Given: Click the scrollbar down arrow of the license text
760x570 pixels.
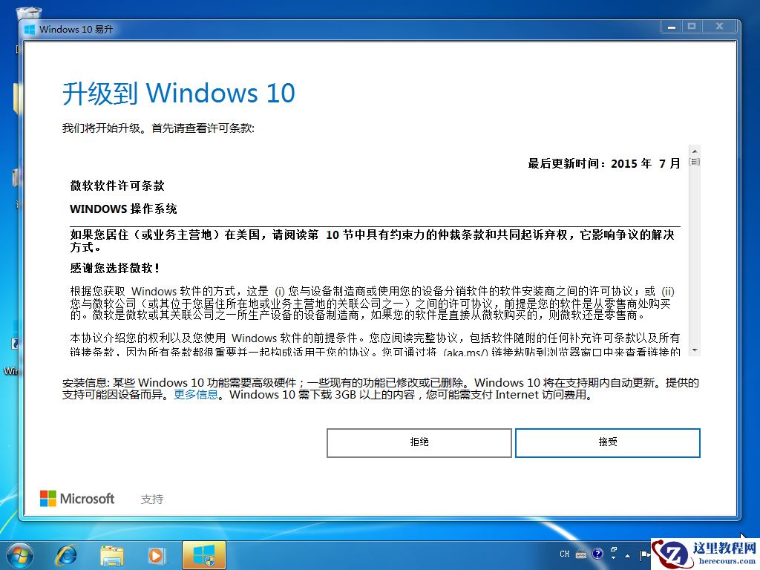Looking at the screenshot, I should [695, 350].
